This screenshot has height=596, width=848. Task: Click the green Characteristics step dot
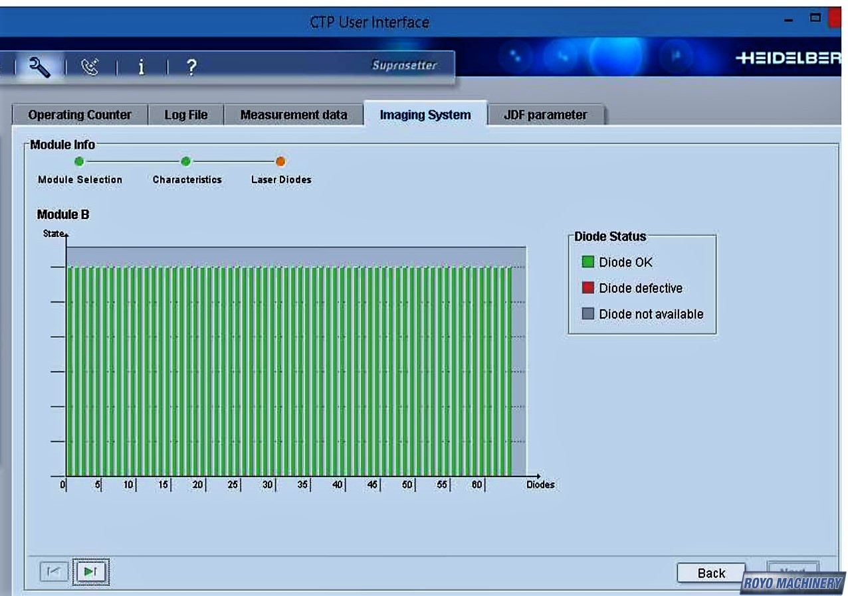(186, 161)
